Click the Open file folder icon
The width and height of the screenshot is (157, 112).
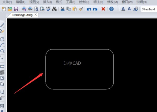tap(10, 9)
